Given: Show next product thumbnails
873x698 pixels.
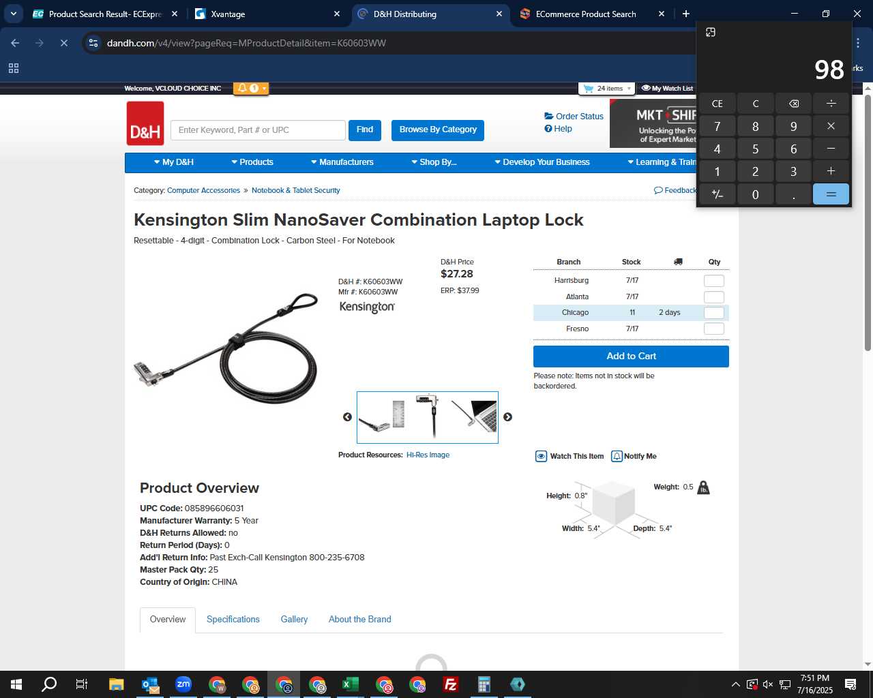Looking at the screenshot, I should click(507, 417).
